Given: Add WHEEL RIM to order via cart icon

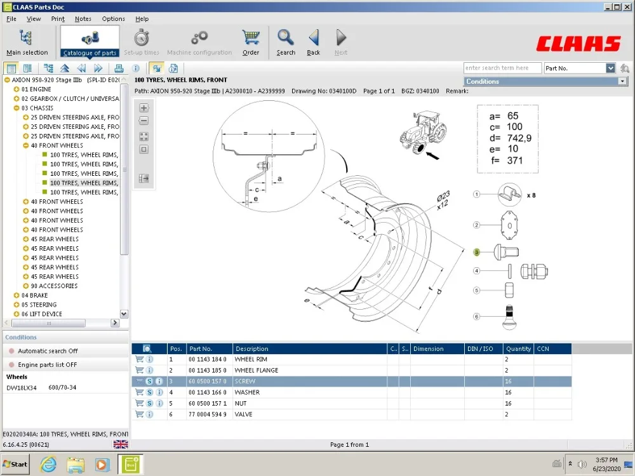Looking at the screenshot, I should tap(139, 359).
